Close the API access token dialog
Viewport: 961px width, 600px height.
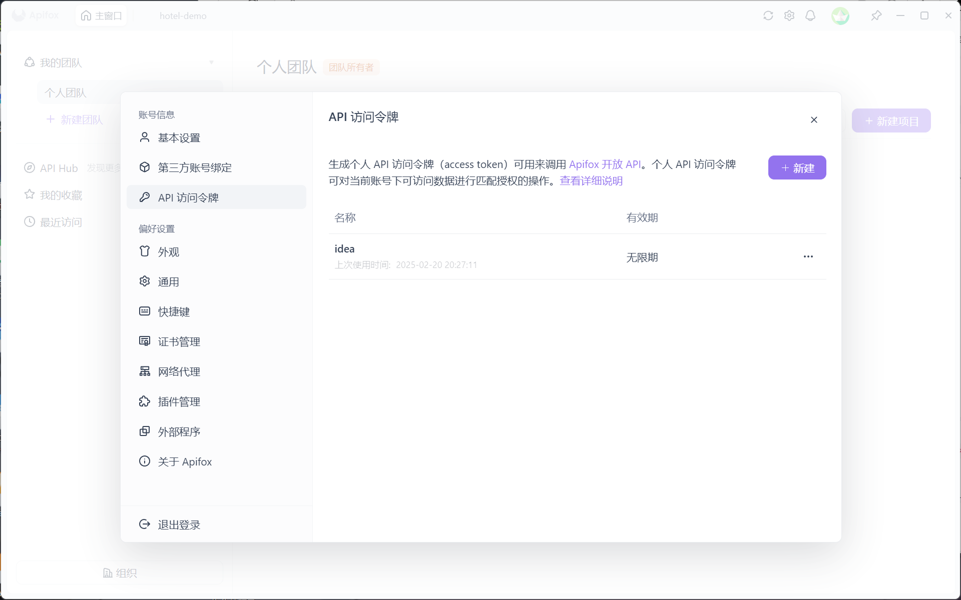[814, 119]
